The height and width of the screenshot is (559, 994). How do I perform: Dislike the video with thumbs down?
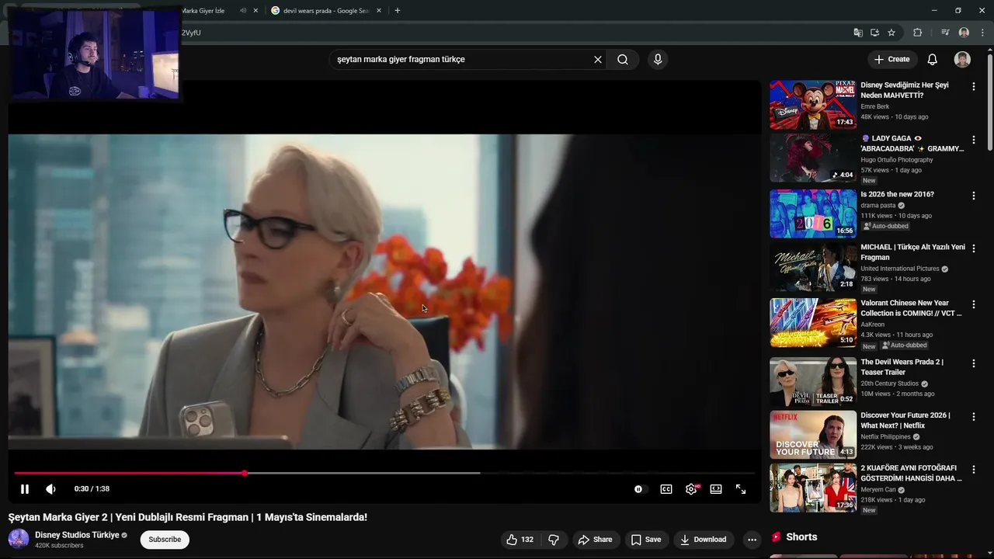554,540
